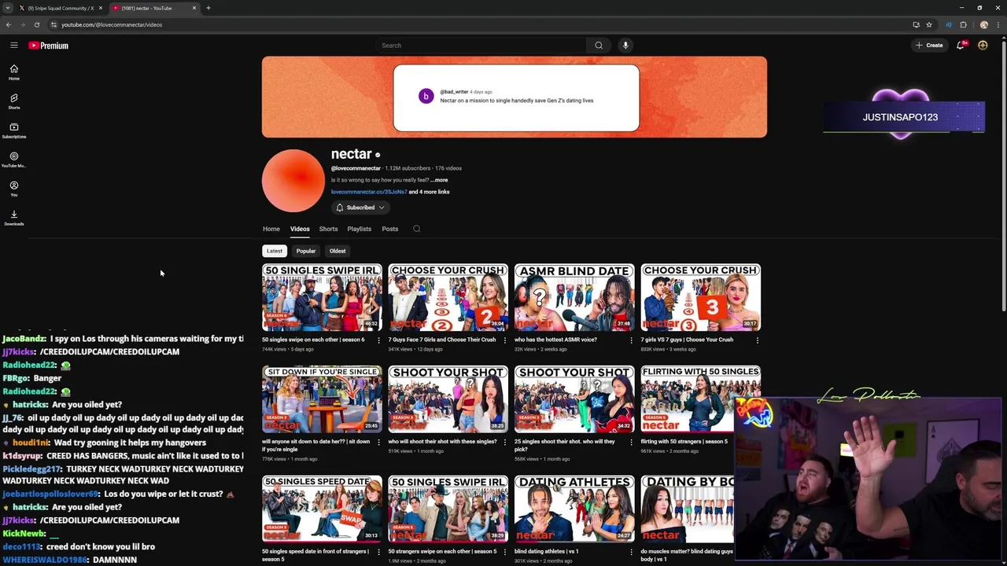View site information icon in address bar
Viewport: 1007px width, 566px height.
point(53,24)
